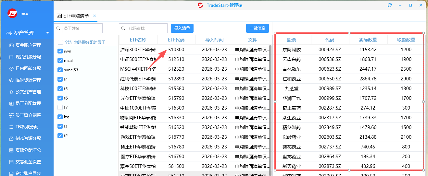Image resolution: width=428 pixels, height=176 pixels.
Task: Click the refresh icon in the title bar
Action: 390,5
